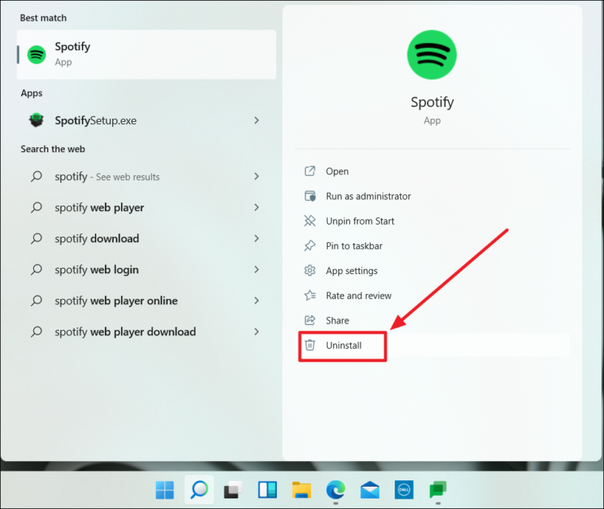Open the Spotify best match result

point(146,54)
